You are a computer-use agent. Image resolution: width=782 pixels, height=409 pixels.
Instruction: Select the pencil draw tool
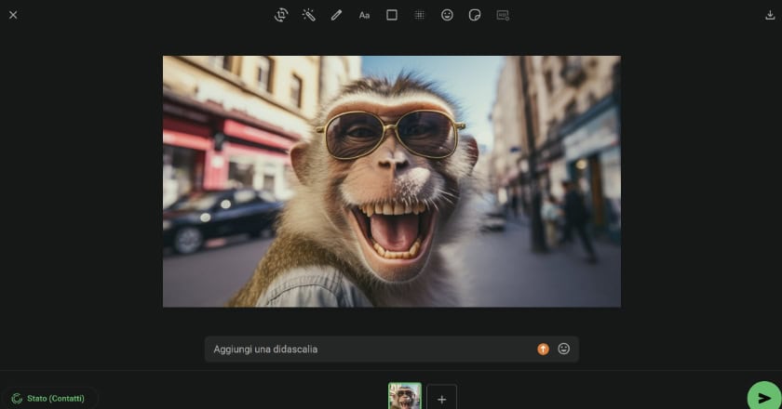coord(337,15)
